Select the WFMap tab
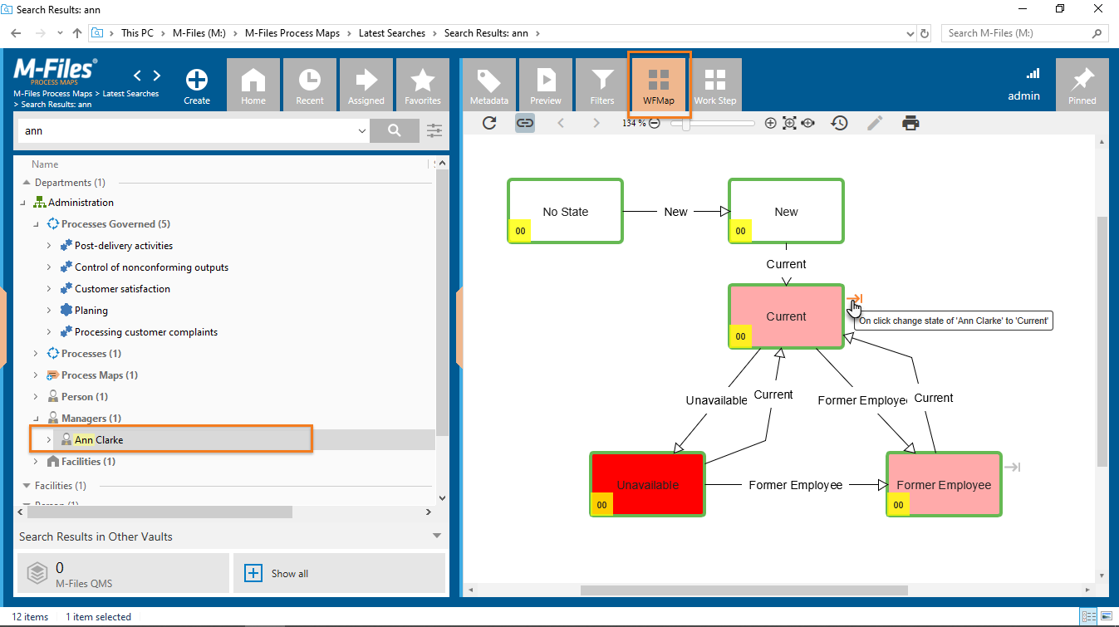The height and width of the screenshot is (627, 1119). tap(659, 85)
